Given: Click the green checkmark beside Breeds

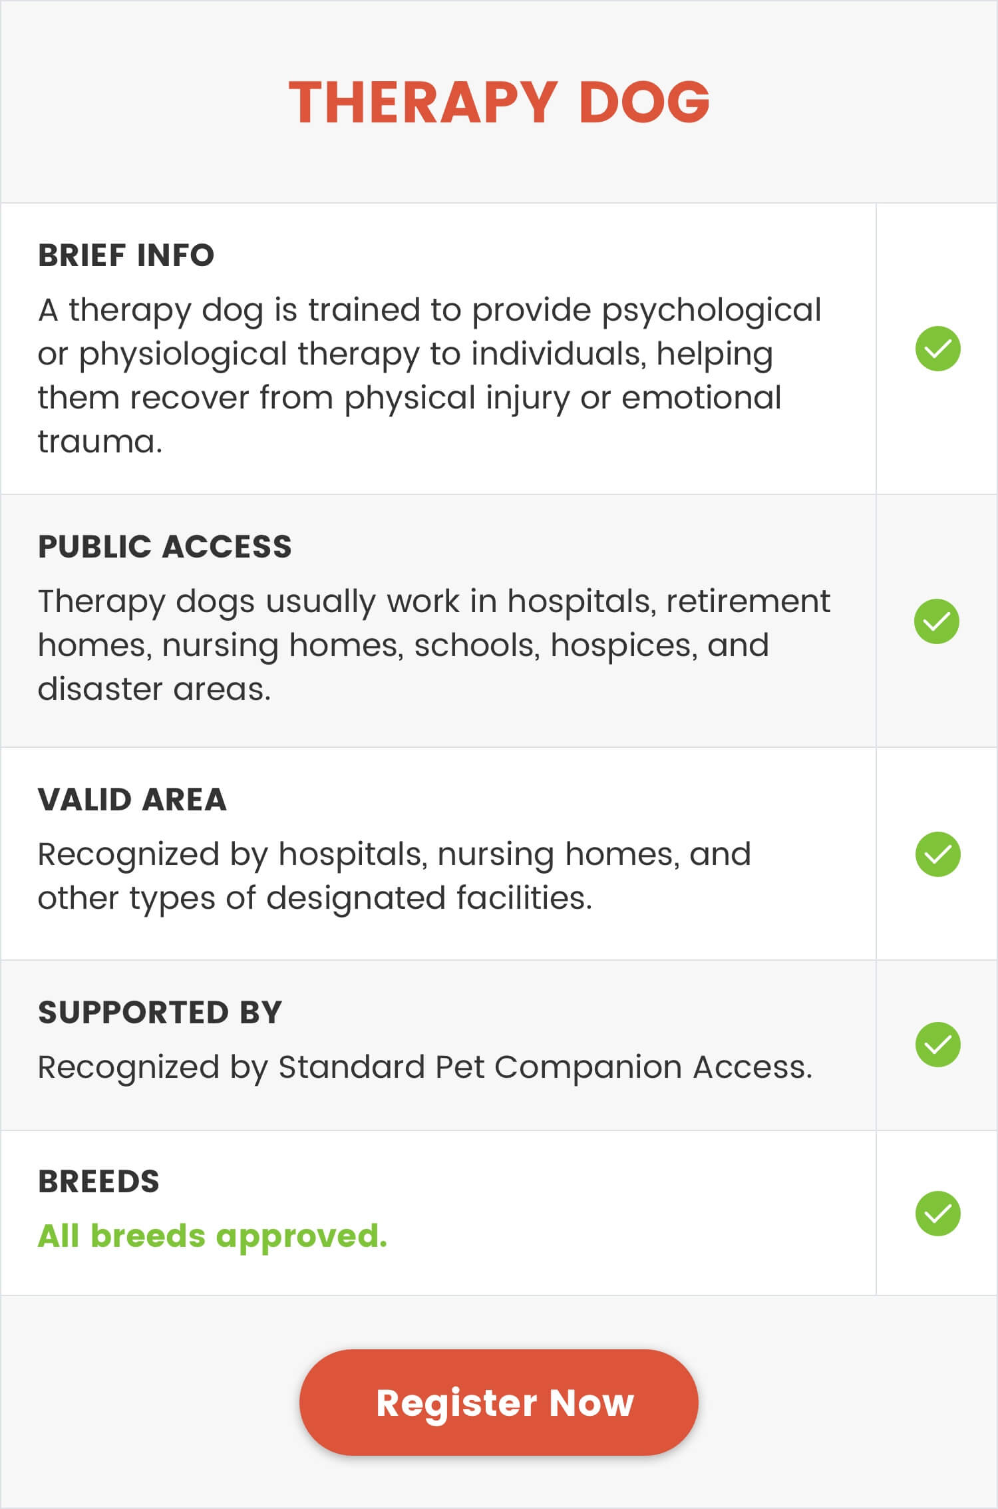Looking at the screenshot, I should click(937, 1213).
